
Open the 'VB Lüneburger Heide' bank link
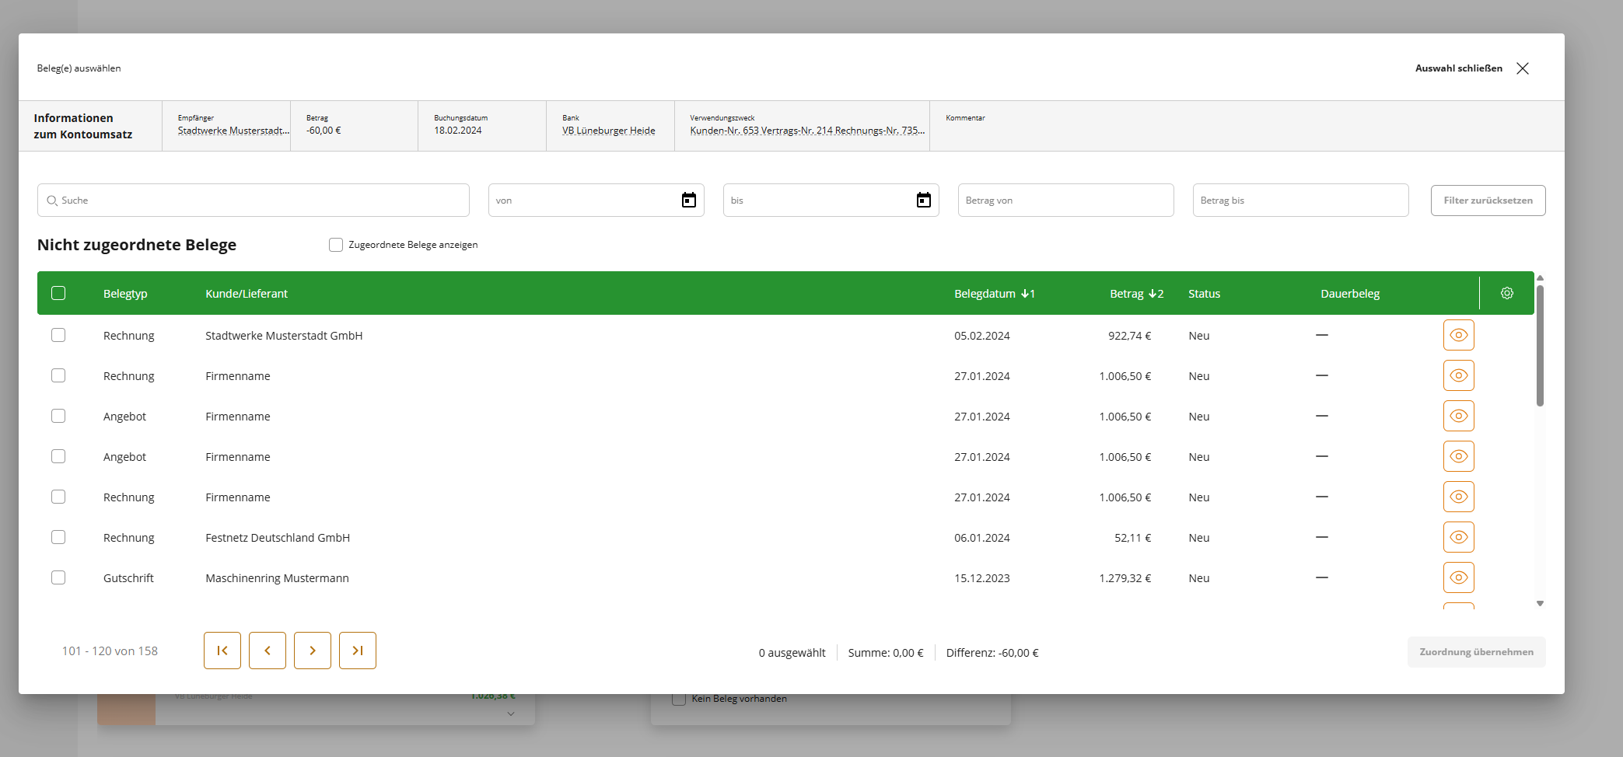point(609,131)
